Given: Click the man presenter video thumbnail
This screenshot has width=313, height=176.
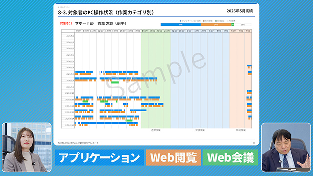Looking at the screenshot, I should [286, 147].
